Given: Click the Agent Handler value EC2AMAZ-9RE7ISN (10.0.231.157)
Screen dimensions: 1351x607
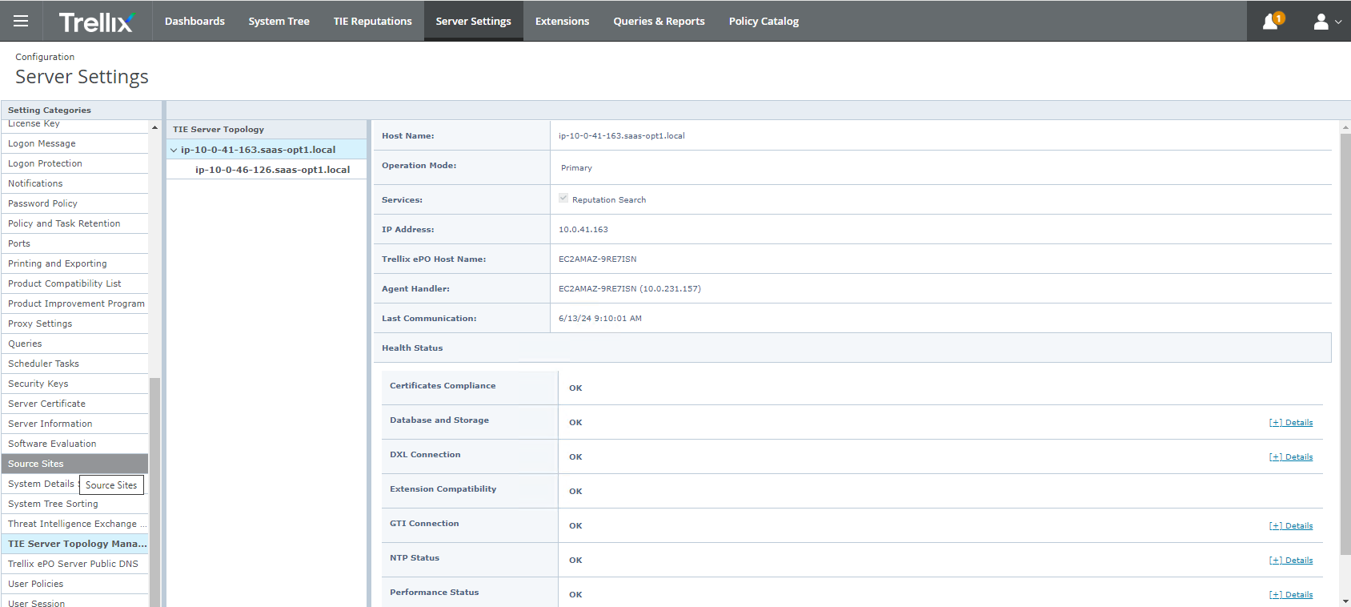Looking at the screenshot, I should (x=630, y=289).
